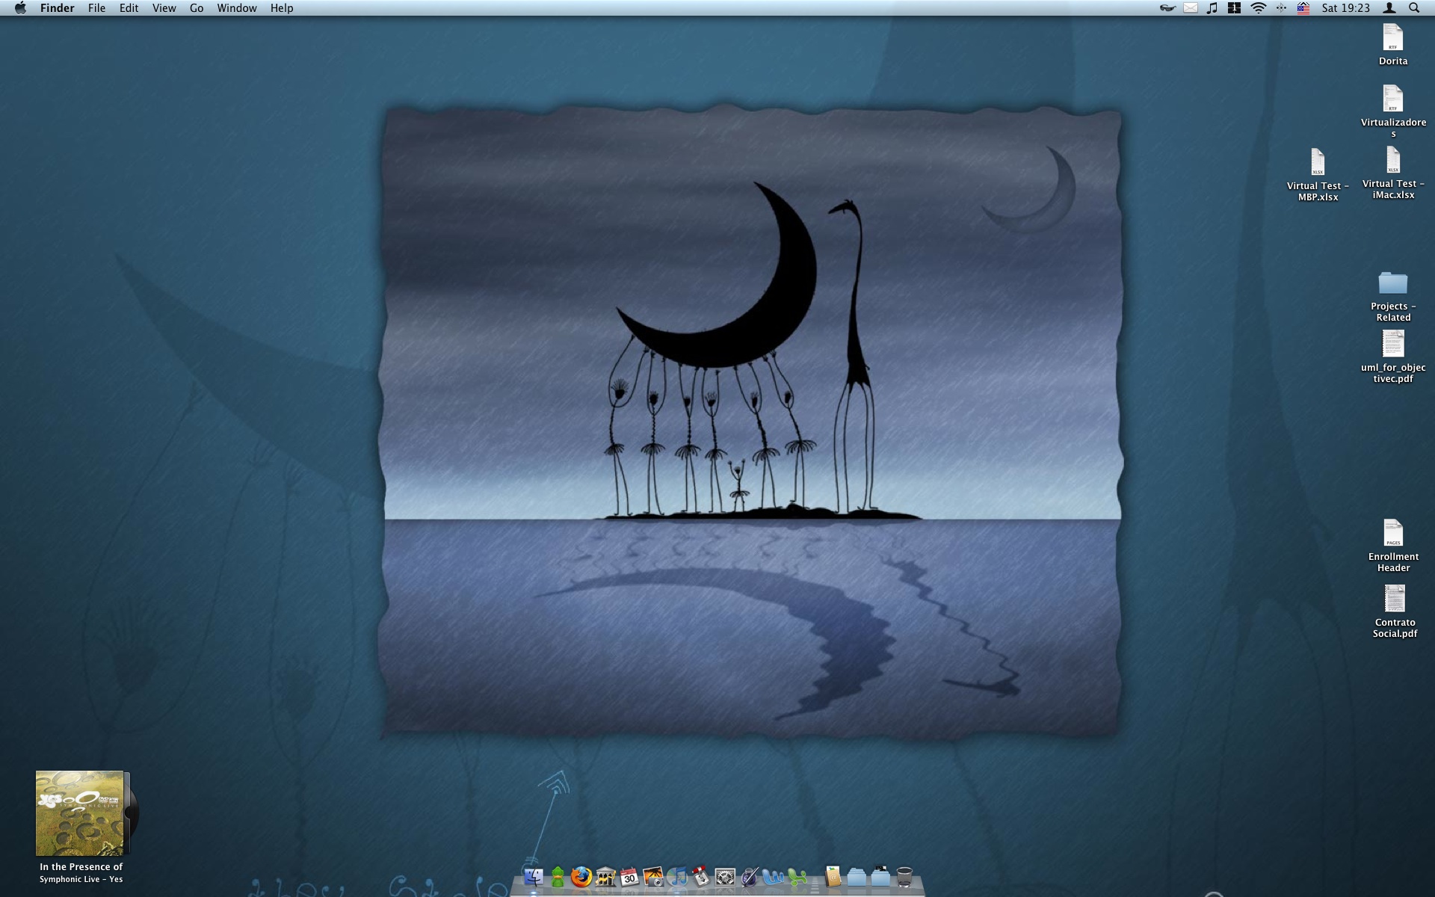Image resolution: width=1435 pixels, height=897 pixels.
Task: Select the uml_for_objectivec.pdf file
Action: (1393, 357)
